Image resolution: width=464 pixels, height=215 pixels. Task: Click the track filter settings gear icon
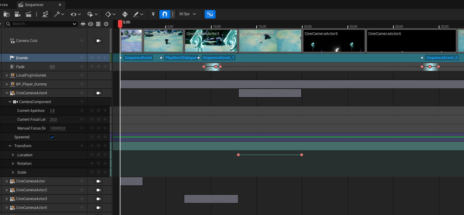point(106,24)
